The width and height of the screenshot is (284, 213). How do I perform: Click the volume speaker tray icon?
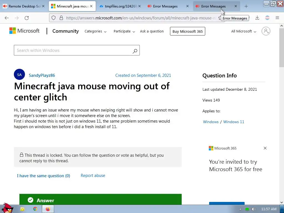[x=254, y=209]
